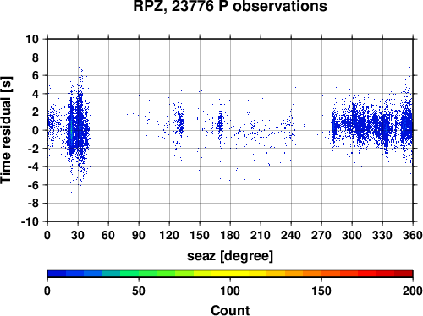Screen dimensions: 423x316
Task: Pick the yellow colorbar segment at 100
Action: click(x=230, y=274)
